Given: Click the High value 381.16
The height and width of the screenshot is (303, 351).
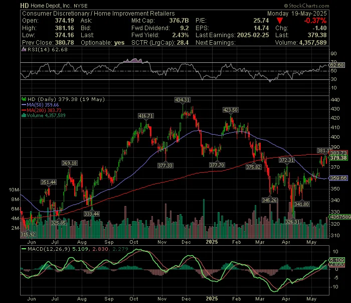Looking at the screenshot, I should click(65, 28).
